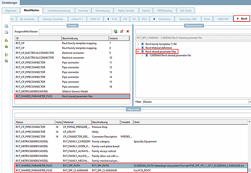The width and height of the screenshot is (251, 173).
Task: Open the Filter Klassen dropdown
Action: pyautogui.click(x=250, y=102)
